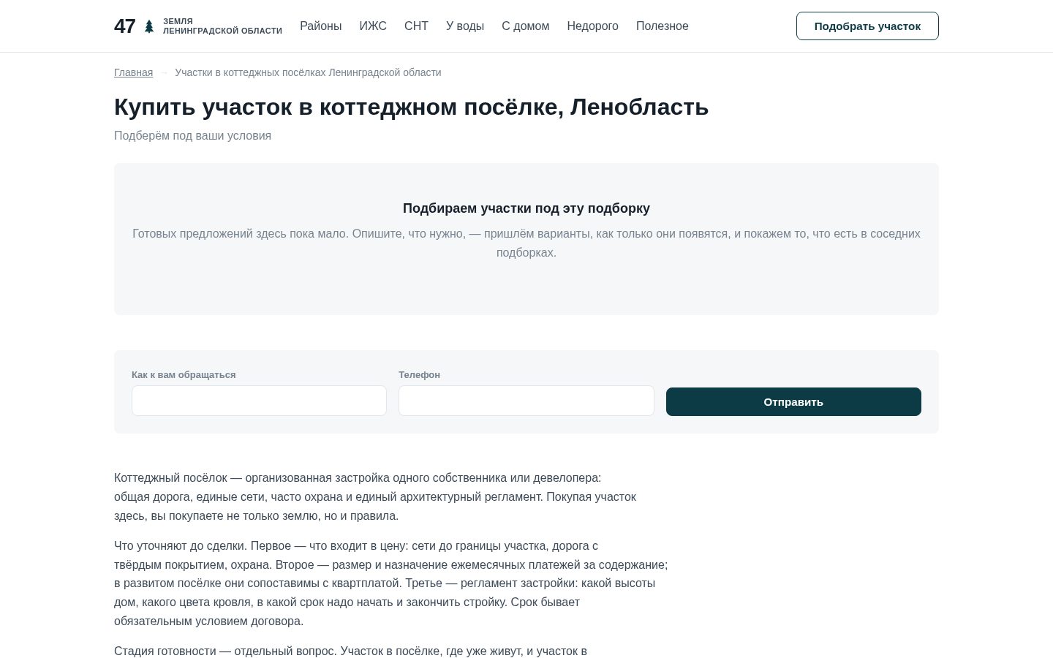This screenshot has width=1053, height=658.
Task: Choose the Недорого navigation item
Action: [x=592, y=26]
